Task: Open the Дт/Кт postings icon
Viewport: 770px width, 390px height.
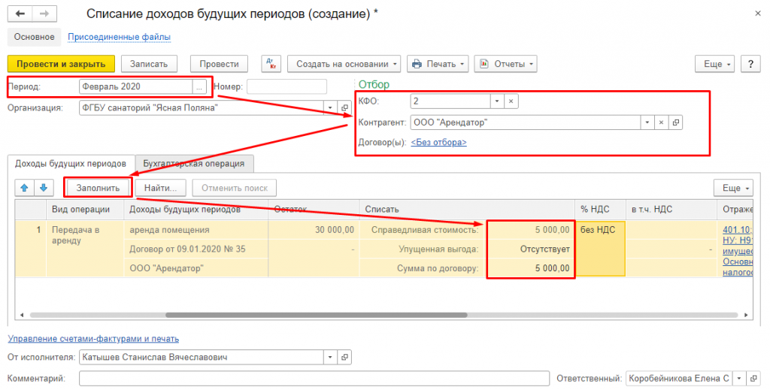Action: click(271, 64)
